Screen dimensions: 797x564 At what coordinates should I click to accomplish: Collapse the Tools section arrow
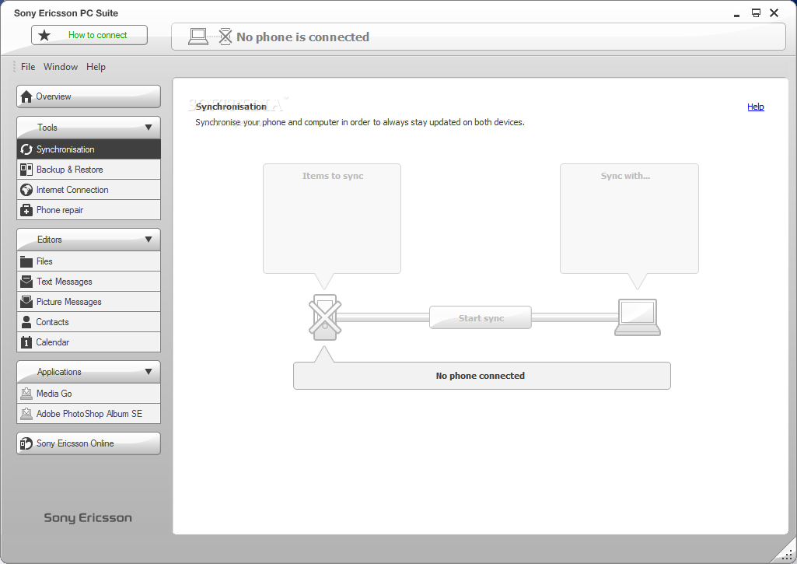pyautogui.click(x=149, y=128)
